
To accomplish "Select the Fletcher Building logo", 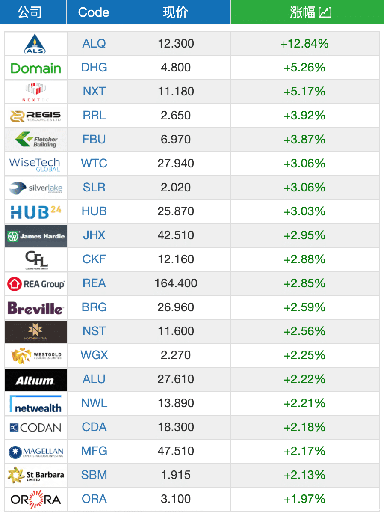I will click(36, 140).
